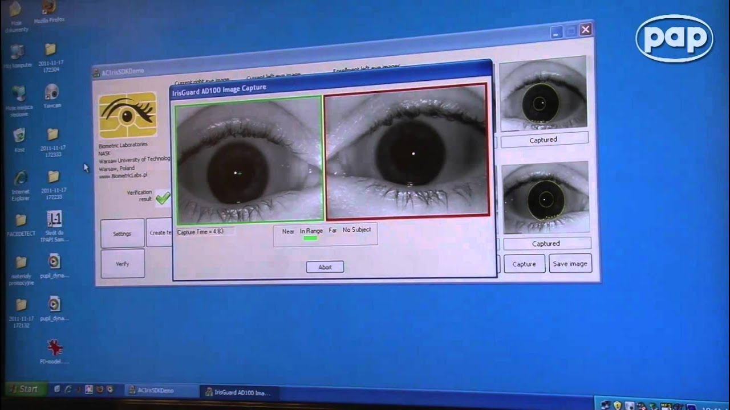Select the Kosz recycle bin icon
The image size is (730, 410).
(x=19, y=139)
